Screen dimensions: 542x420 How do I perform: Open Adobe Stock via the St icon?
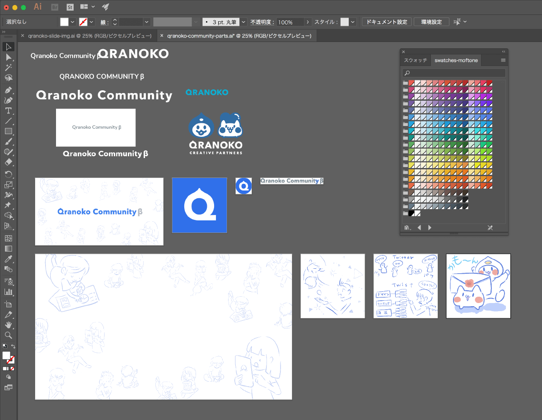click(70, 7)
